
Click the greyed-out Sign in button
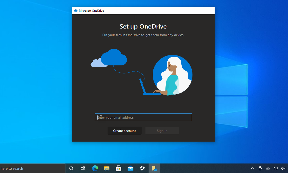[162, 131]
